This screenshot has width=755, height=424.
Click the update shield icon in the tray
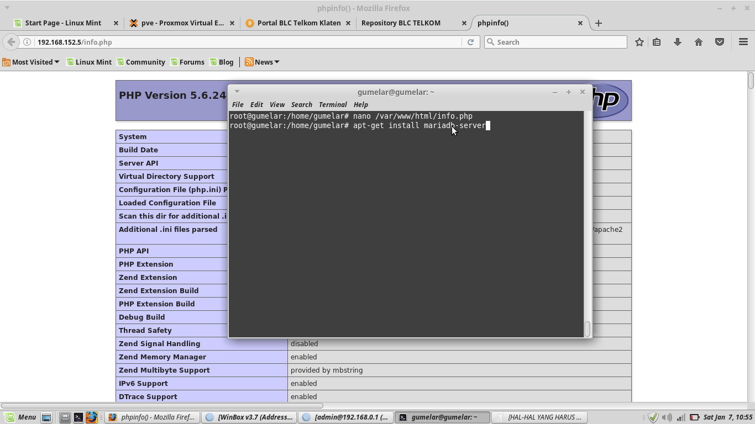[x=654, y=417]
